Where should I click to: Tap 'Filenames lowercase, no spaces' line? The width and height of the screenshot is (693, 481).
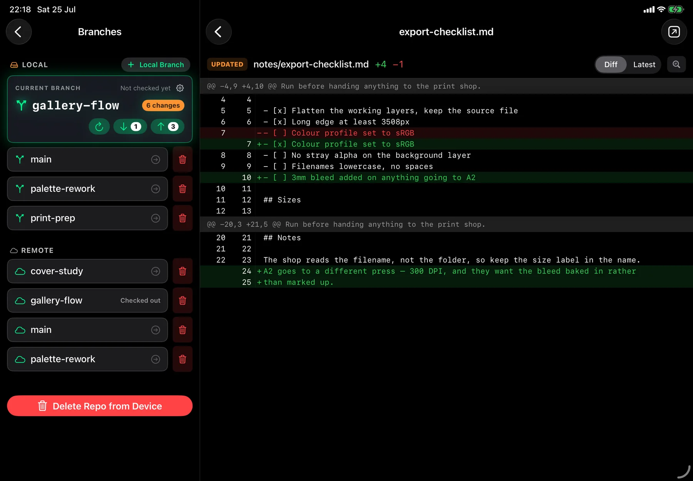pos(447,166)
